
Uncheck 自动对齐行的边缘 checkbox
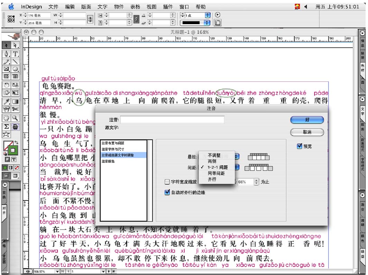coord(167,193)
